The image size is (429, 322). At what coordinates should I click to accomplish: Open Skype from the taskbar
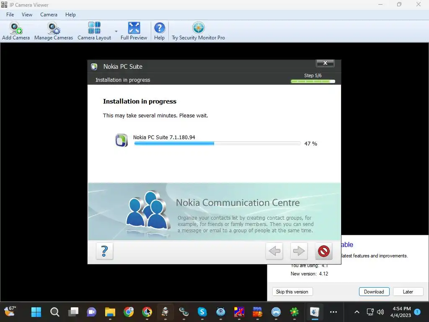click(202, 312)
